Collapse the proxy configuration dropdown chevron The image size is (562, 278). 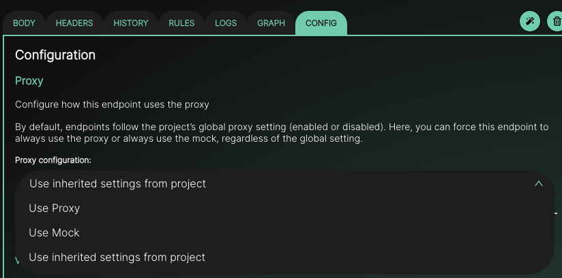click(539, 184)
